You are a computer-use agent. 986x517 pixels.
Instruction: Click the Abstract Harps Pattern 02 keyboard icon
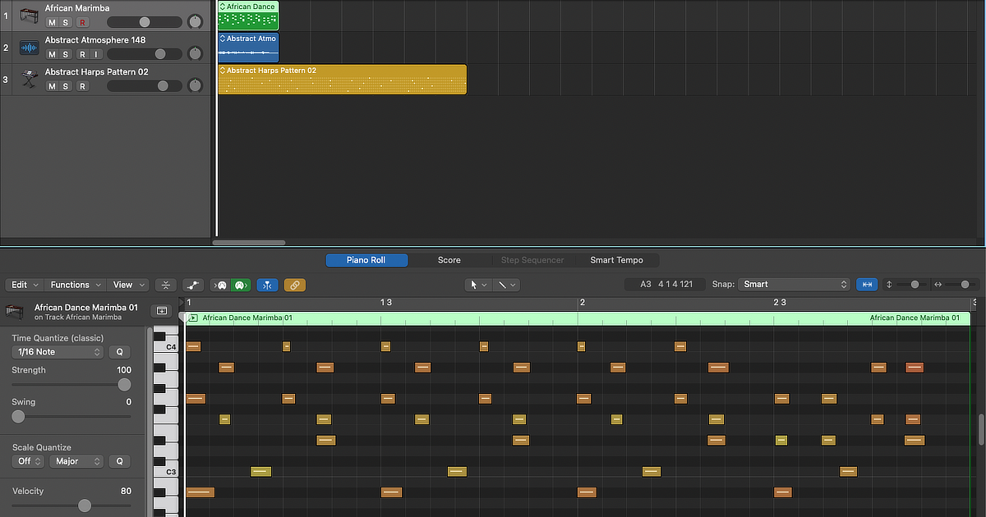30,80
